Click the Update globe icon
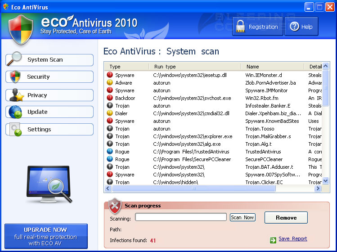The height and width of the screenshot is (252, 337). tap(15, 112)
